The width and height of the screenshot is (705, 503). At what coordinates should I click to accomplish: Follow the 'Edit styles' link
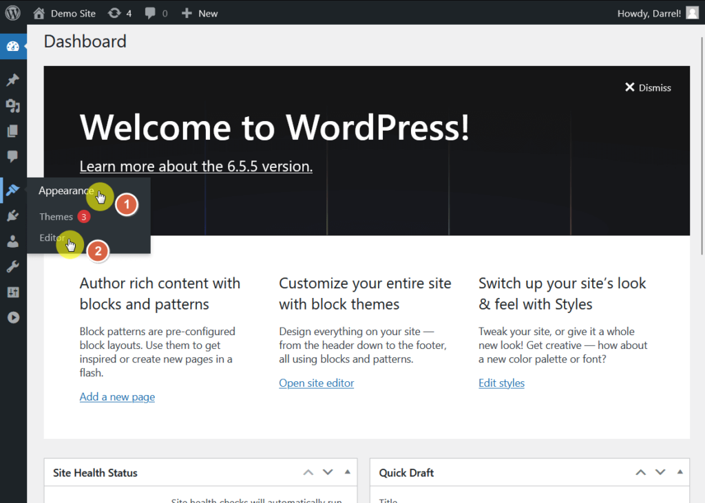click(x=501, y=383)
